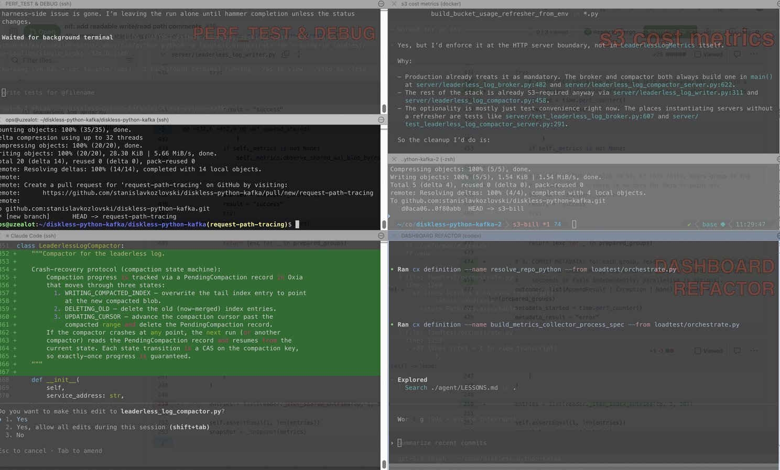Click 'Waited for background terminal' text
The width and height of the screenshot is (780, 470).
pyautogui.click(x=57, y=38)
